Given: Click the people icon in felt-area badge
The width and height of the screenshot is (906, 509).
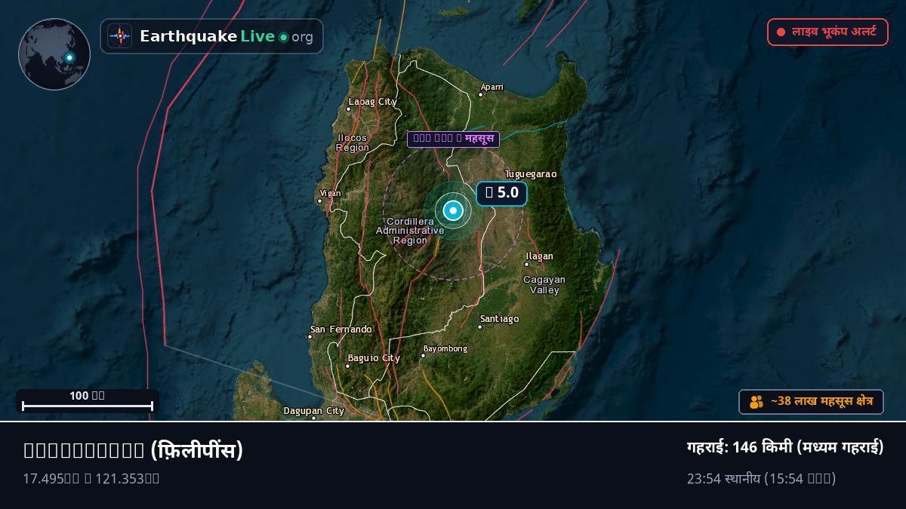Looking at the screenshot, I should pyautogui.click(x=757, y=402).
